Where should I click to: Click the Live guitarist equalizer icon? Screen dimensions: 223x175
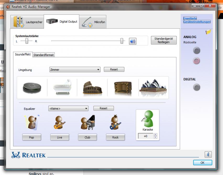click(59, 122)
